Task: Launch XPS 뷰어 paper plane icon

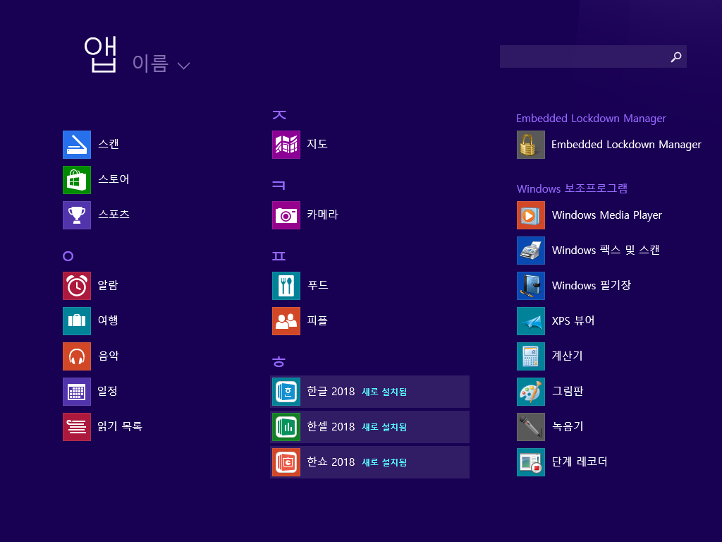Action: click(530, 321)
